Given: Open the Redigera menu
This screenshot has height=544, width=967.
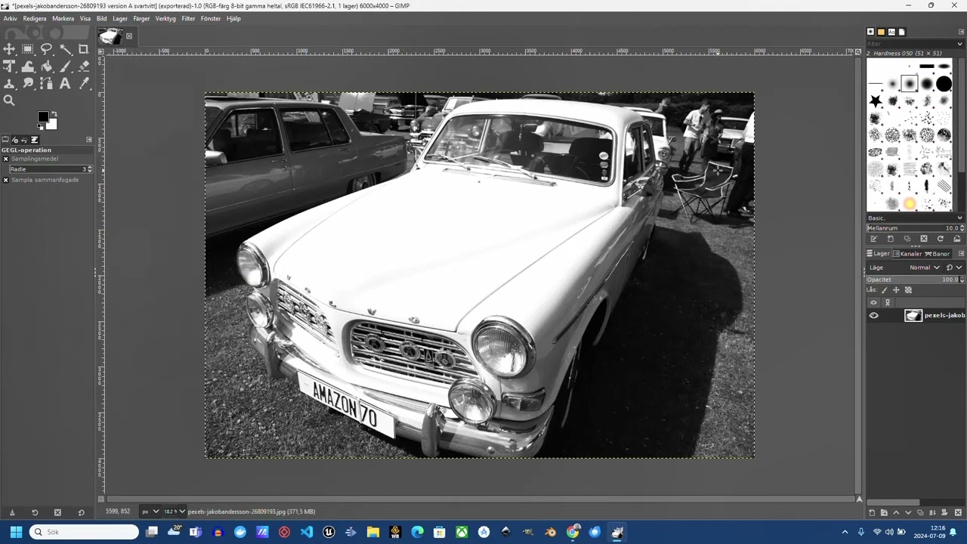Looking at the screenshot, I should pyautogui.click(x=35, y=19).
